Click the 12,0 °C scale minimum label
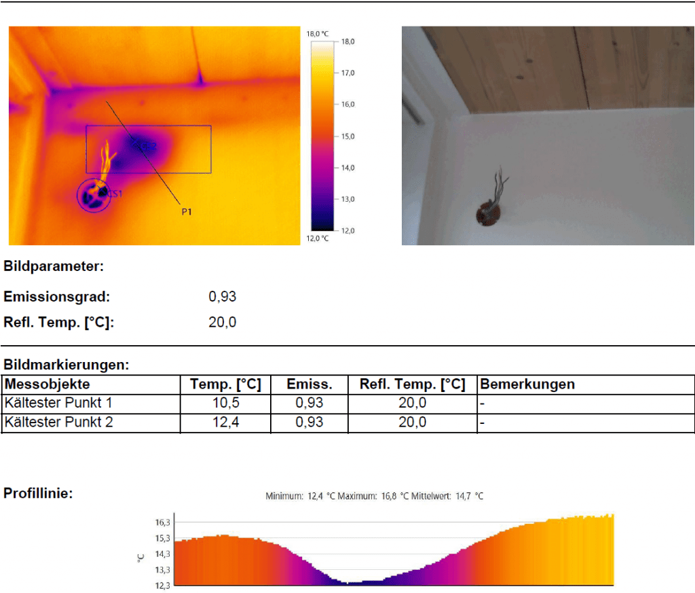Image resolution: width=695 pixels, height=593 pixels. tap(318, 238)
